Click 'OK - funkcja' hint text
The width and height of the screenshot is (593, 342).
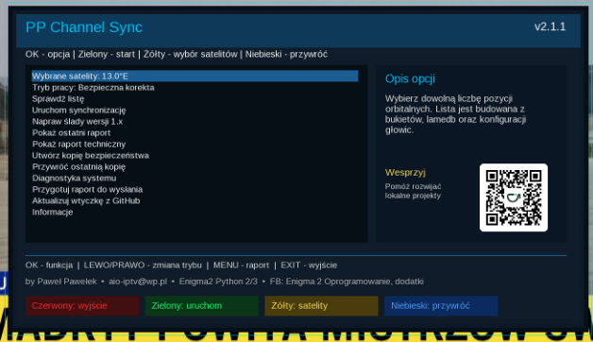[x=49, y=265]
